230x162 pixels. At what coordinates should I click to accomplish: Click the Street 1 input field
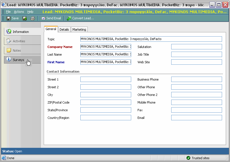click(x=106, y=79)
